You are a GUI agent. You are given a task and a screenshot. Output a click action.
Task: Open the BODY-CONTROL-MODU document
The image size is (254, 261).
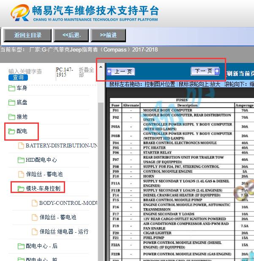pos(68,203)
